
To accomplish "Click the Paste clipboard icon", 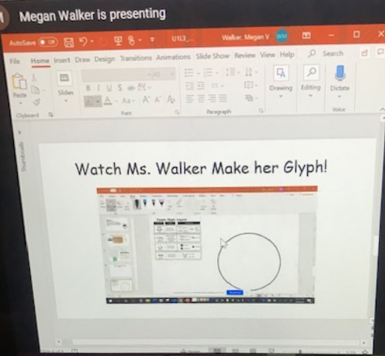I will click(19, 82).
